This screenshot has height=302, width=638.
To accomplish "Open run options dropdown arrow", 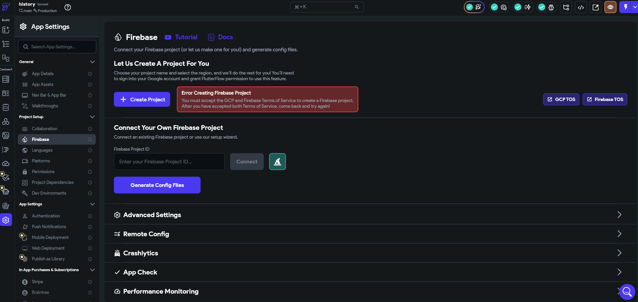I will (x=635, y=7).
